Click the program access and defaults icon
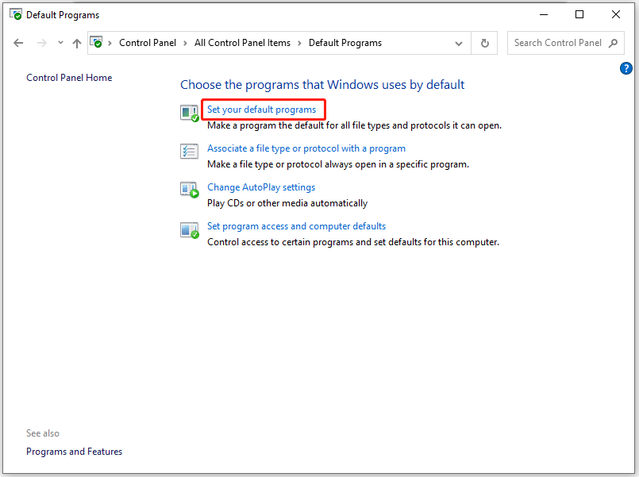 (190, 230)
